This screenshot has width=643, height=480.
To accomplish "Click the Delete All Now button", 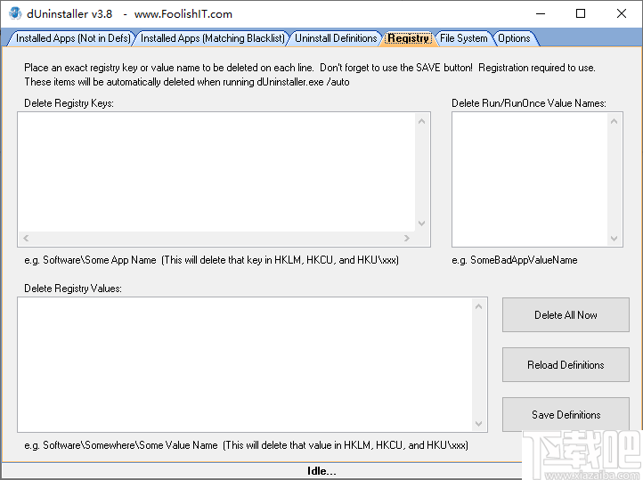I will [x=566, y=315].
